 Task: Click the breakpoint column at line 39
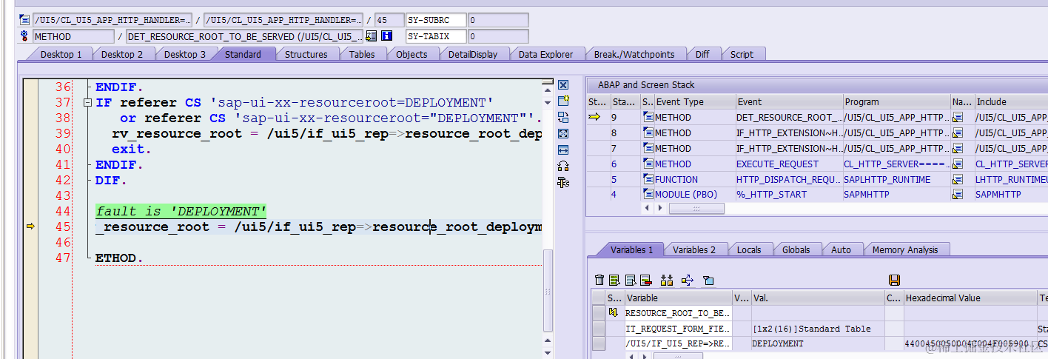[x=30, y=133]
